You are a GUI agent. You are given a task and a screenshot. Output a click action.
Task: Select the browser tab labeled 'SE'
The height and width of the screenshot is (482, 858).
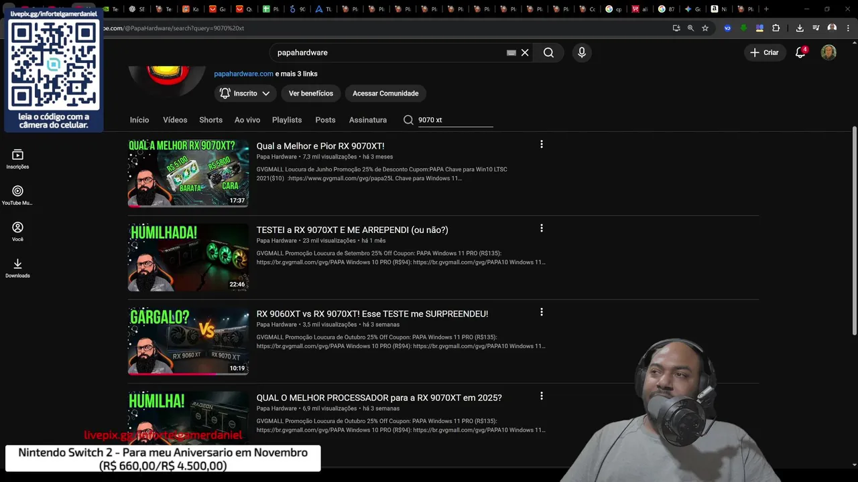coord(137,9)
